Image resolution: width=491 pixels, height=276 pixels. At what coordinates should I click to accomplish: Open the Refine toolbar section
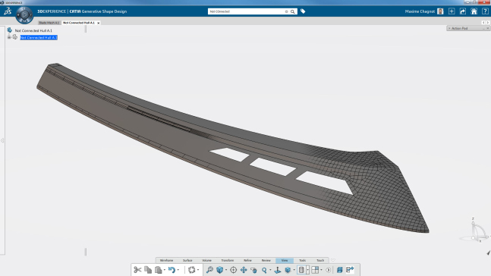(x=247, y=260)
